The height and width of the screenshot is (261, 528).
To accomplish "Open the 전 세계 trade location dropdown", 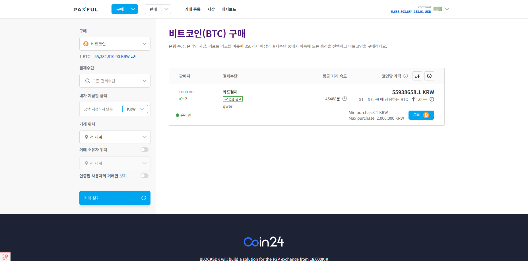I will coord(115,137).
